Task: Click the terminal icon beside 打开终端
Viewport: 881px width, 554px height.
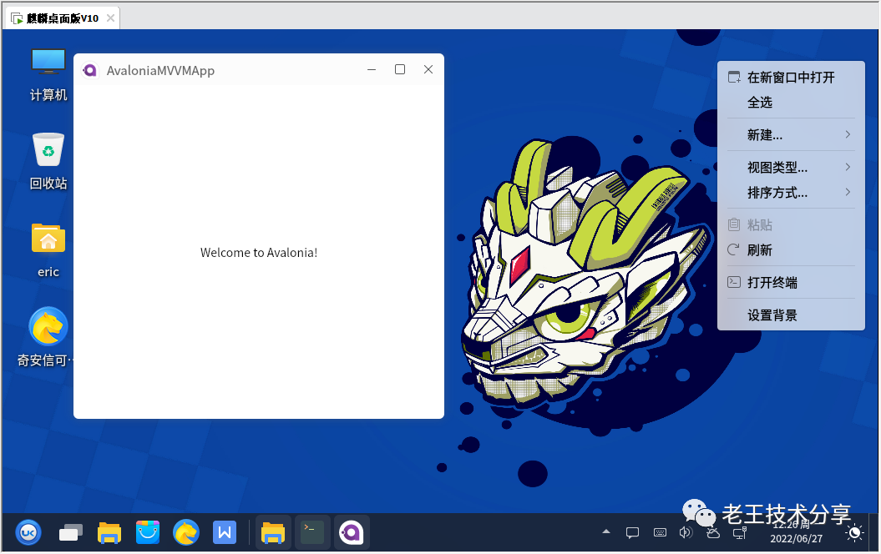Action: [x=734, y=282]
